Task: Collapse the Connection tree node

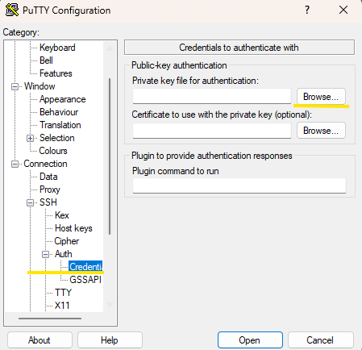Action: (15, 164)
